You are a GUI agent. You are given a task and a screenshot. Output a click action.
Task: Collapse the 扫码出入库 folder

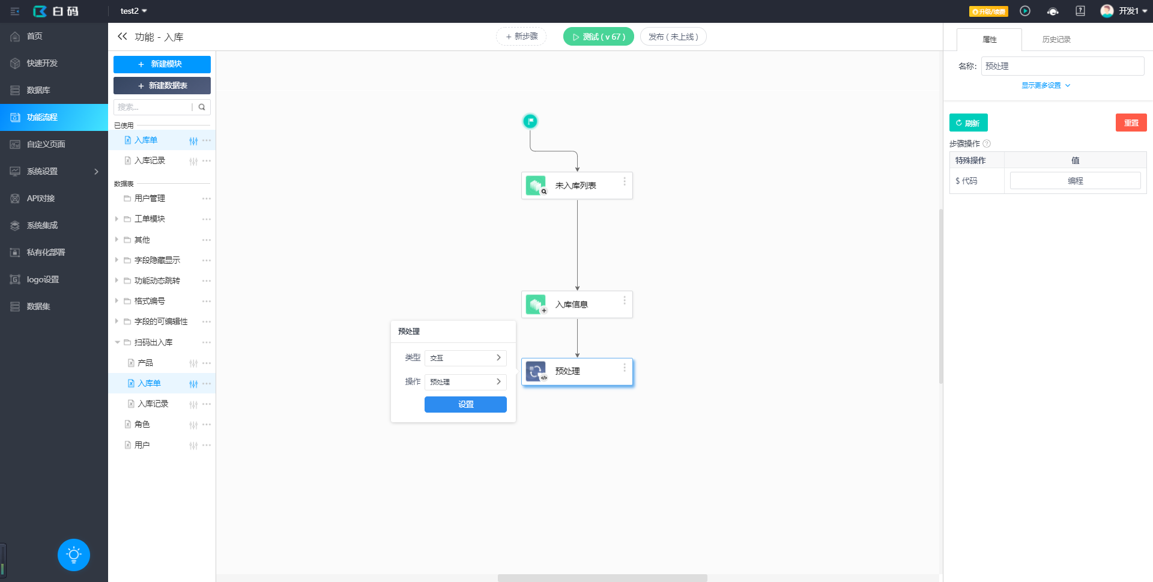(117, 342)
